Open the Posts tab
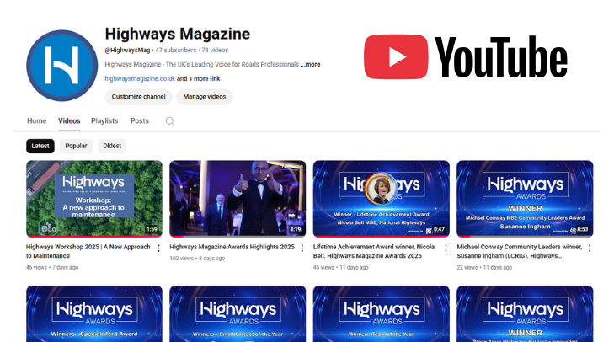614x342 pixels. click(x=140, y=121)
